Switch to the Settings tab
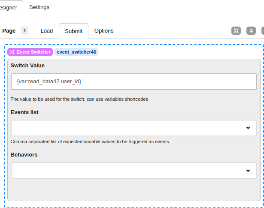264x208 pixels. pos(39,7)
